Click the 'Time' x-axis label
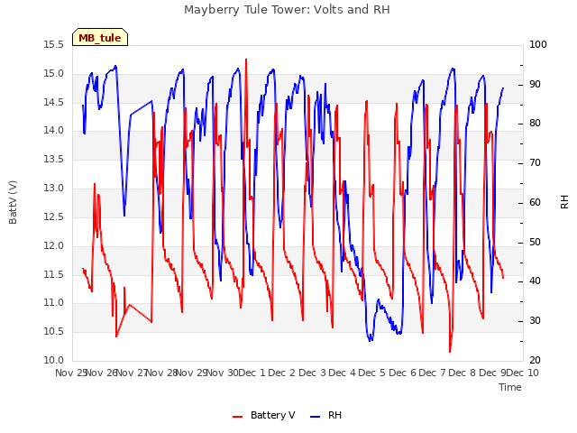The height and width of the screenshot is (433, 577). pyautogui.click(x=510, y=387)
